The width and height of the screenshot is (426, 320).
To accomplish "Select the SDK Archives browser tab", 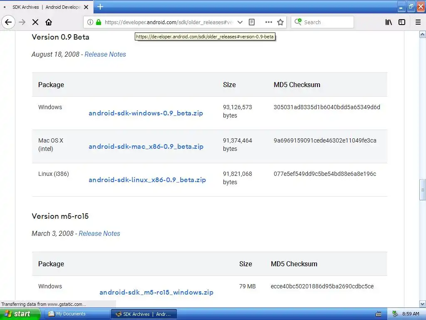I will click(47, 7).
